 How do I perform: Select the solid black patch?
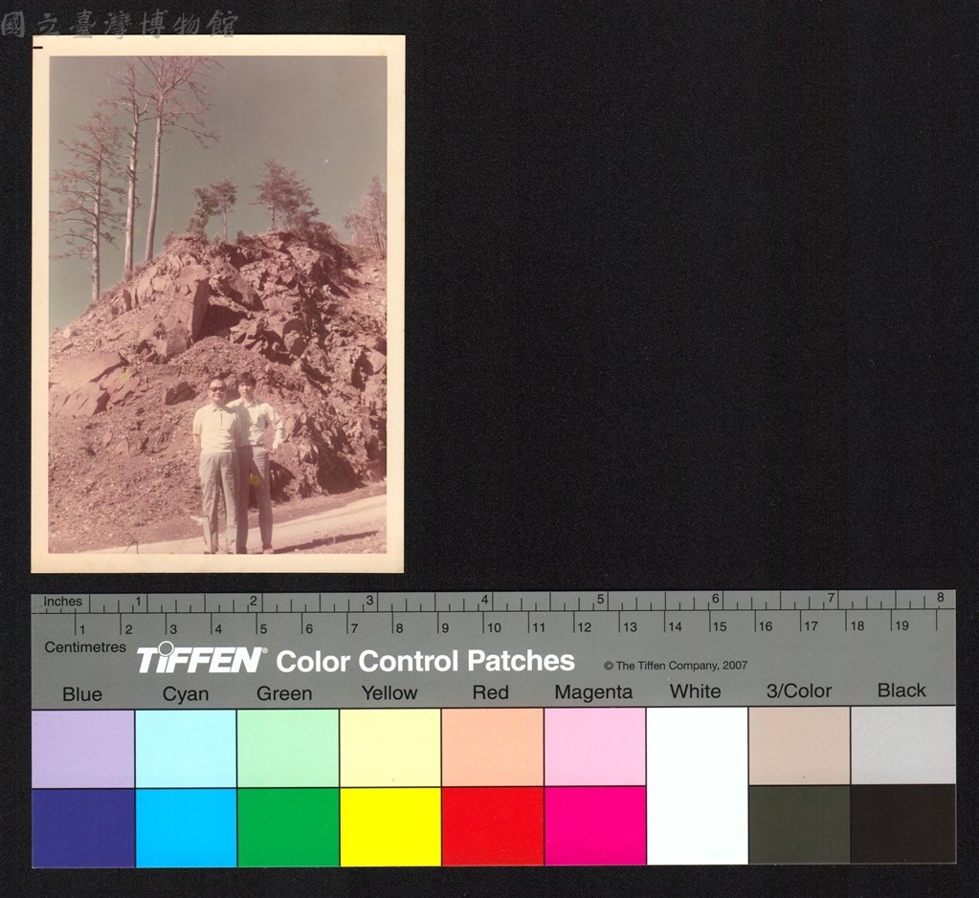tap(902, 823)
